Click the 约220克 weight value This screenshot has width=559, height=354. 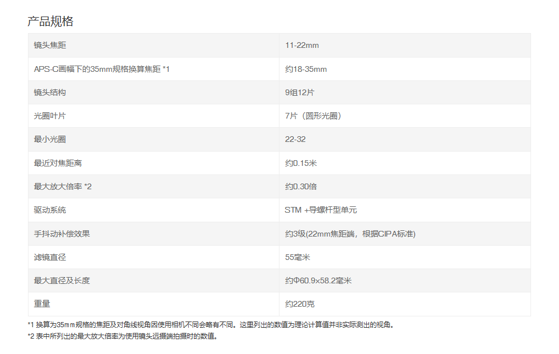300,304
